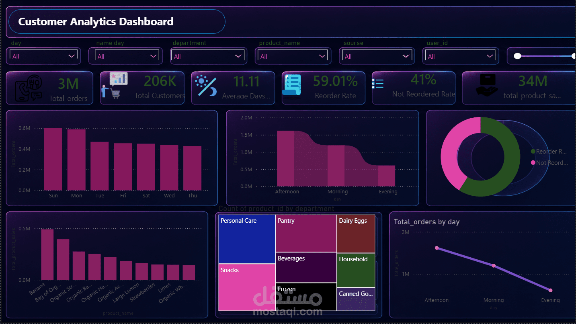Viewport: 576px width, 324px height.
Task: Click the Total_orders by day chart title
Action: tap(426, 222)
